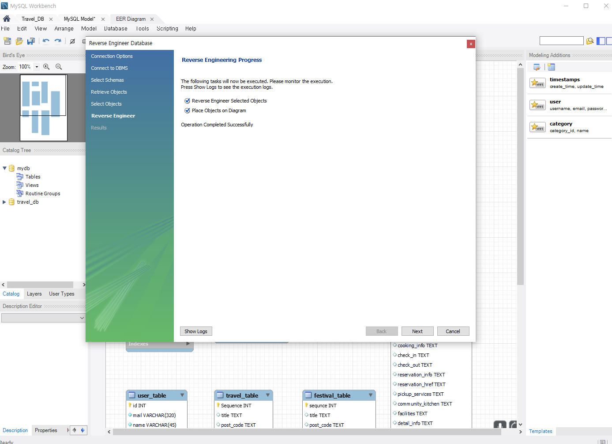Open the Scripting menu
This screenshot has width=612, height=444.
(167, 29)
